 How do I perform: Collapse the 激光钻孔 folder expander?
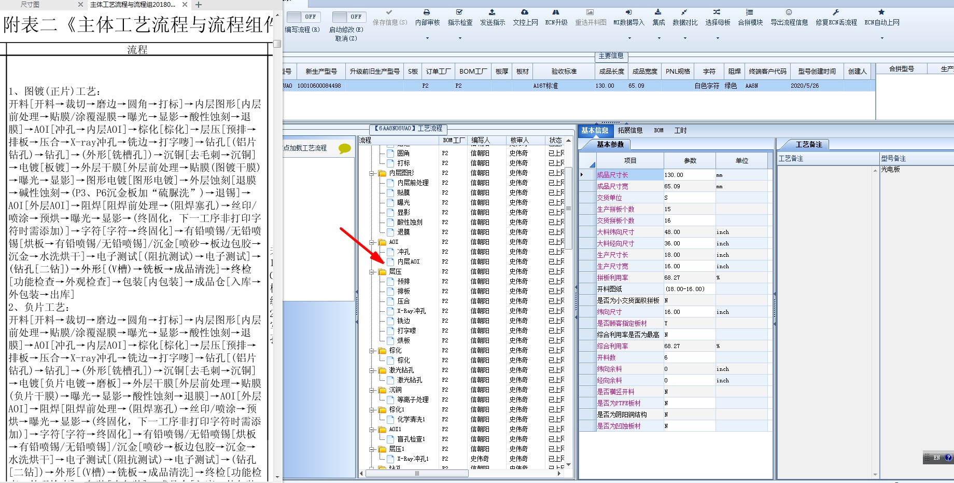pos(372,370)
